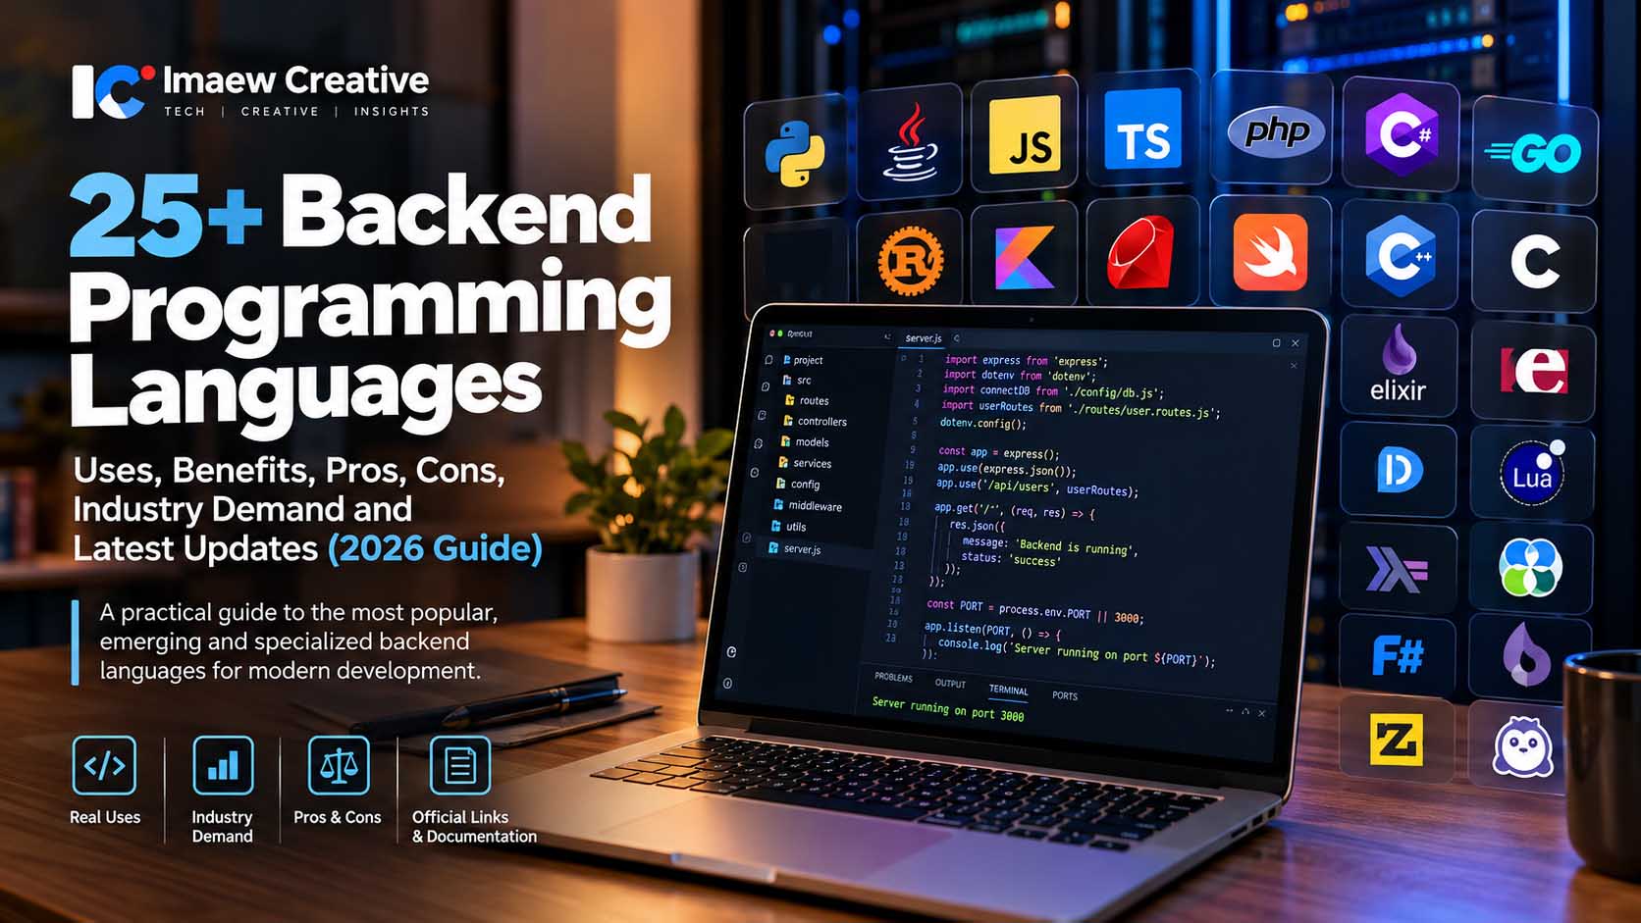
Task: Click the Real Uses code brackets icon
Action: pos(104,765)
